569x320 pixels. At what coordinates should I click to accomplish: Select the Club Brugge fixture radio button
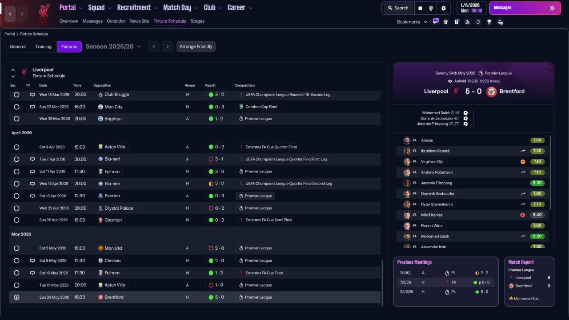click(16, 95)
